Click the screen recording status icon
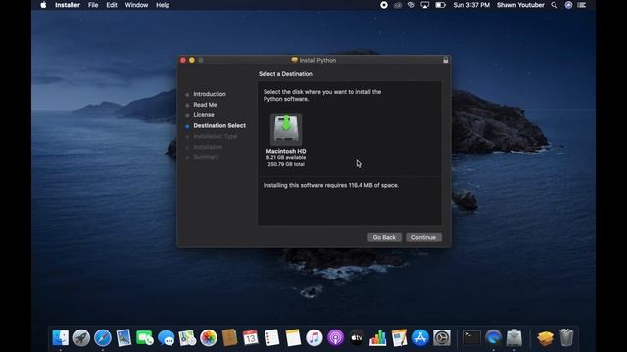The width and height of the screenshot is (627, 352). tap(384, 5)
